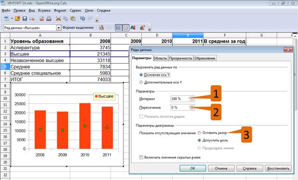Screen dimensions: 298x180
Task: Expand the standard toolbar overflow arrow
Action: tap(97, 19)
